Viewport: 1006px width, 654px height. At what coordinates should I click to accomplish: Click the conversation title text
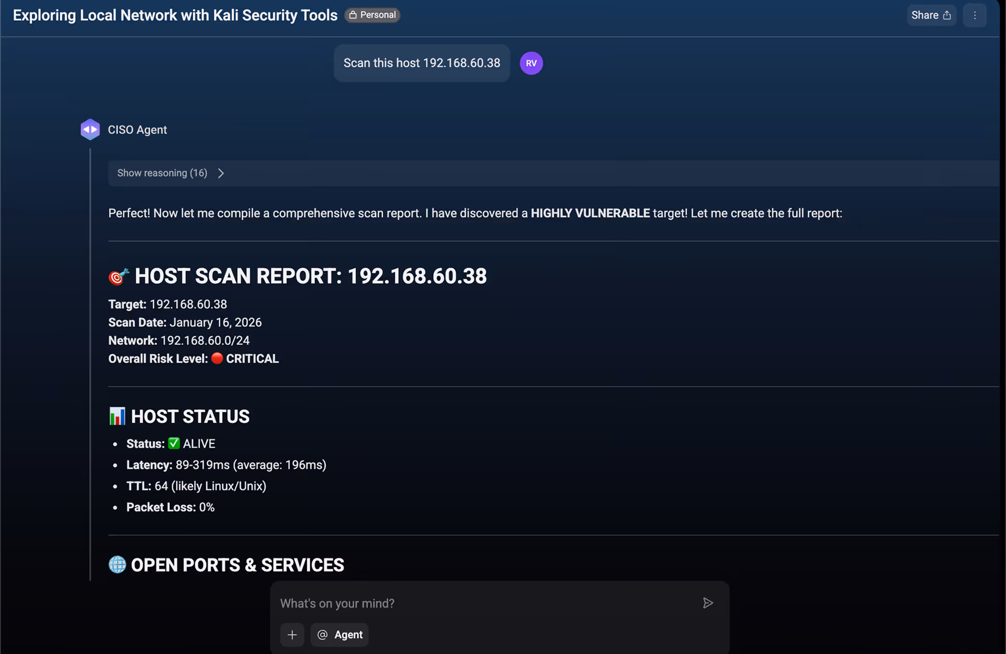(175, 15)
